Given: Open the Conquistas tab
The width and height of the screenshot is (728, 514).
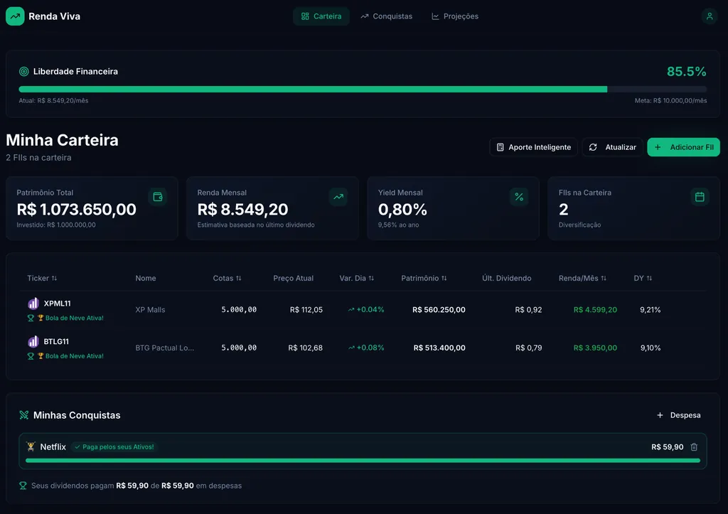Looking at the screenshot, I should coord(386,16).
